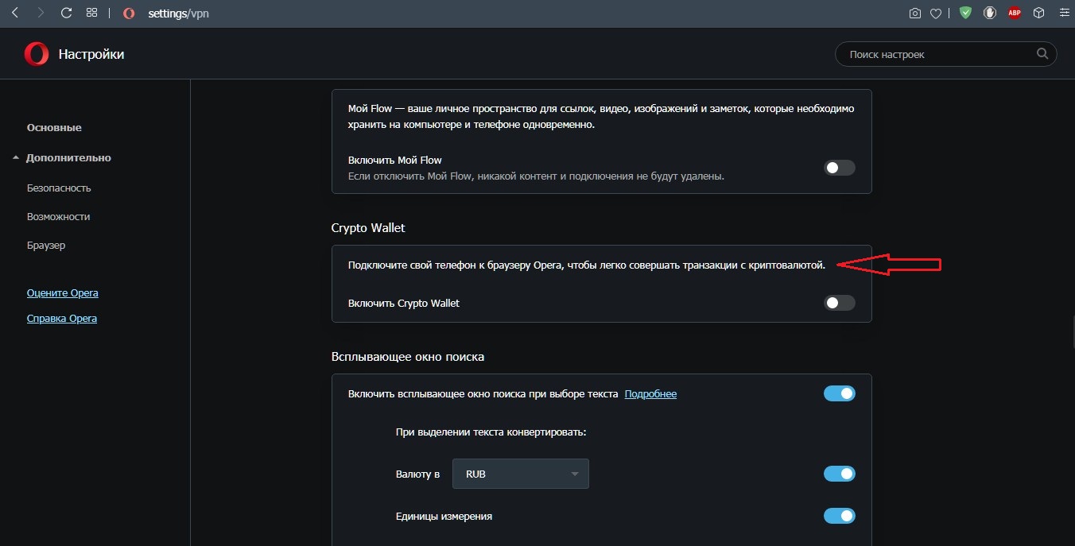1075x546 pixels.
Task: Open the white hand blocker extension
Action: (990, 13)
